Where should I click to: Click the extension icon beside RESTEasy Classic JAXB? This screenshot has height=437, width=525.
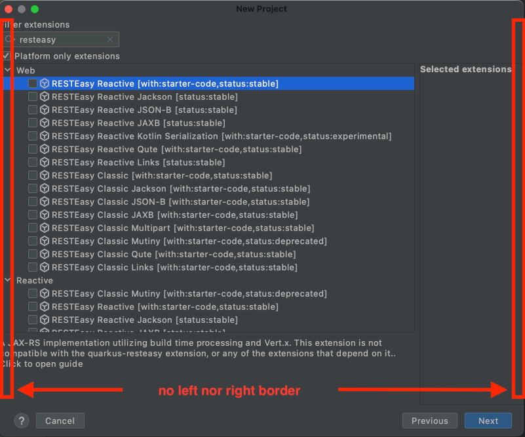[x=45, y=215]
